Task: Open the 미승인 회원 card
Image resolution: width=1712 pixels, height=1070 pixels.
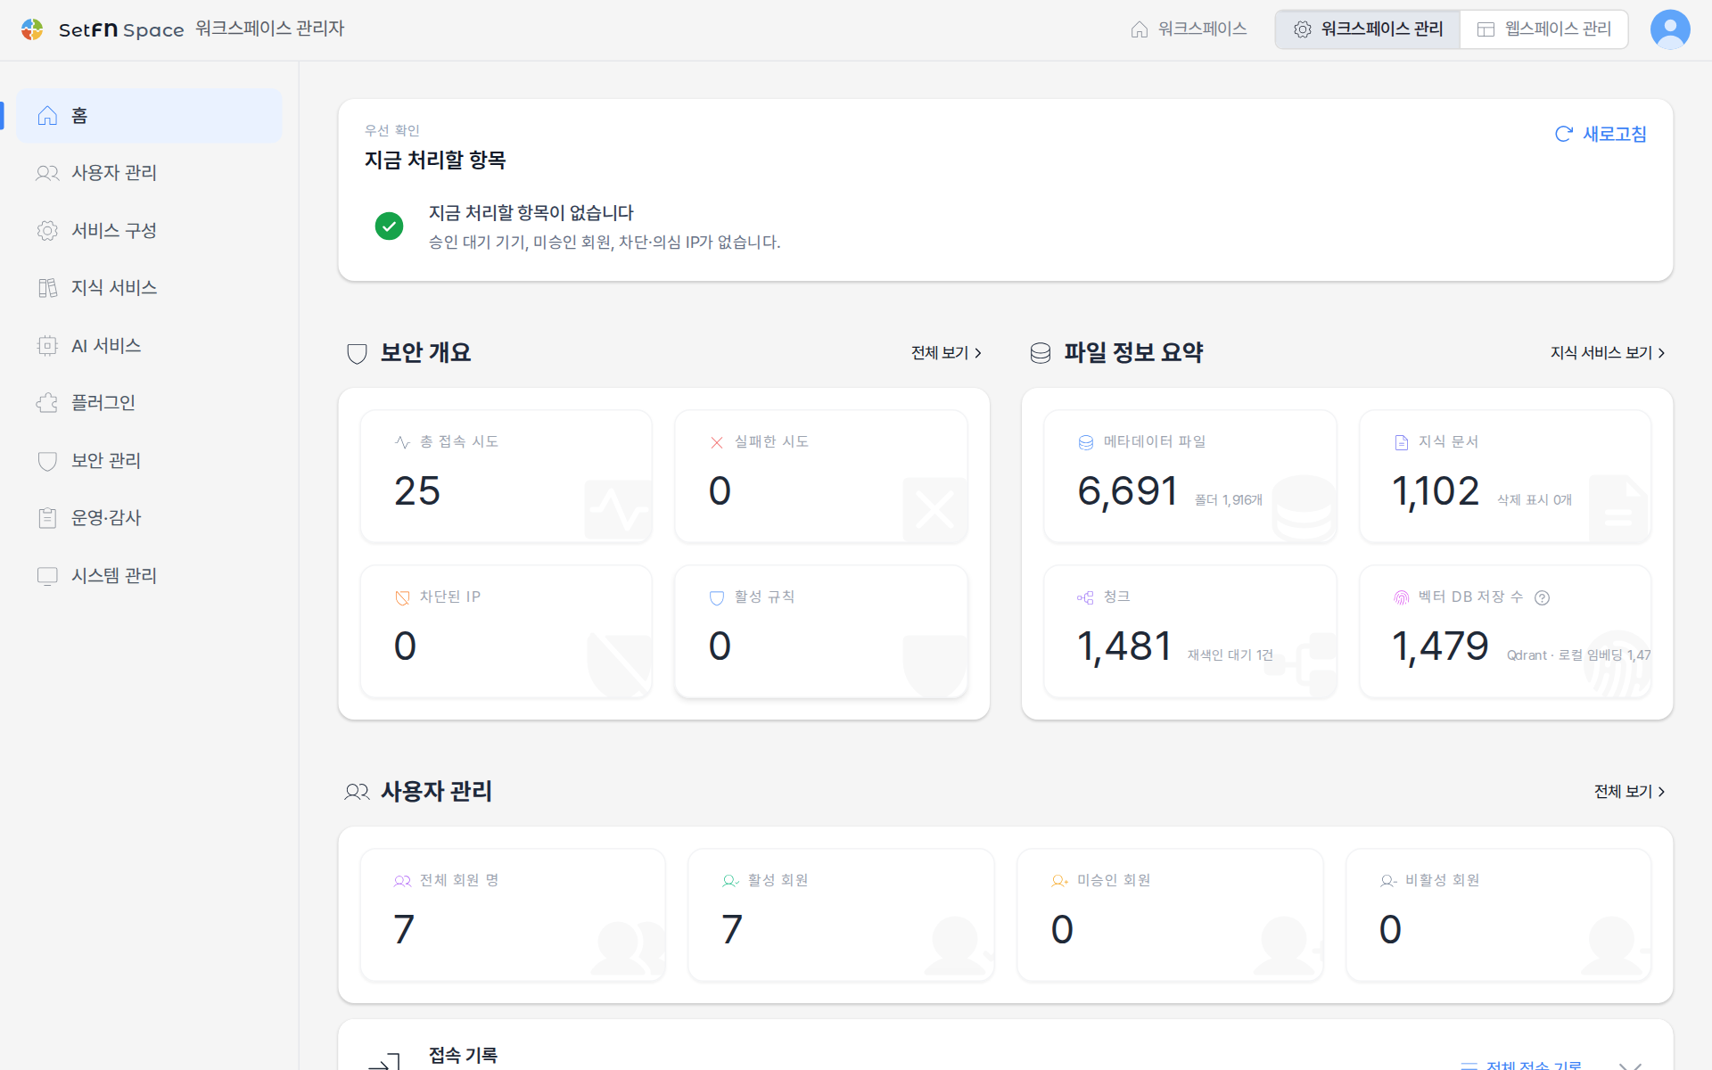Action: (1170, 915)
